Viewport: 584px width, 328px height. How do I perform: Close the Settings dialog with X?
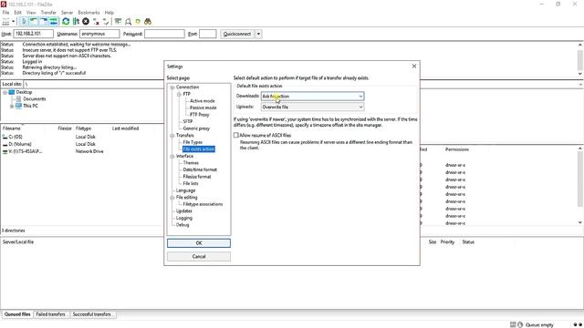[414, 67]
